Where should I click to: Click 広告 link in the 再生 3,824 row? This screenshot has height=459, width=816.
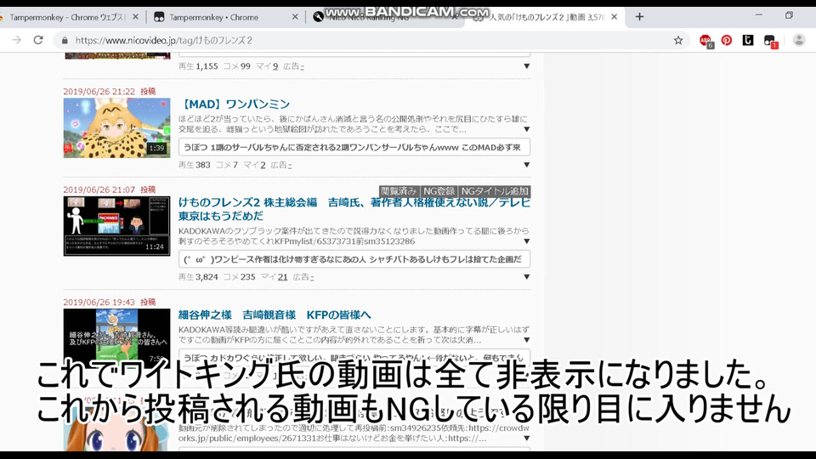(303, 277)
